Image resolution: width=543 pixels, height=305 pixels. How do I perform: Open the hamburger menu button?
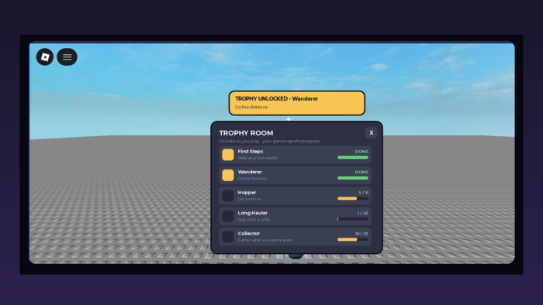(67, 57)
